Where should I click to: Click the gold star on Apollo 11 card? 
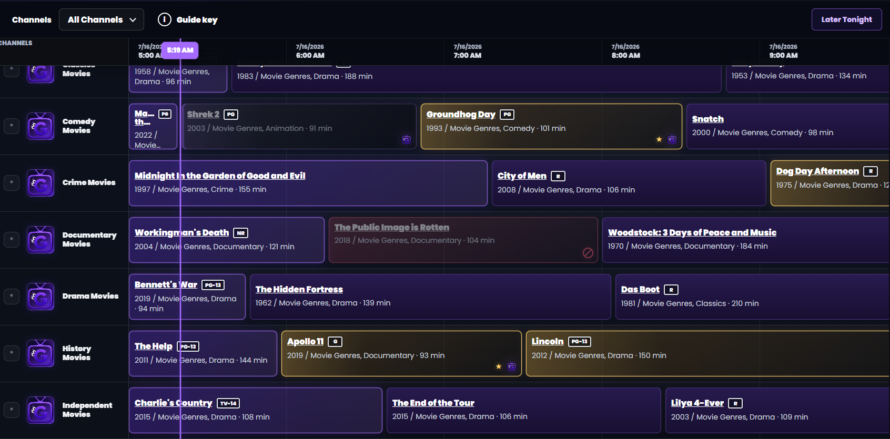point(499,366)
